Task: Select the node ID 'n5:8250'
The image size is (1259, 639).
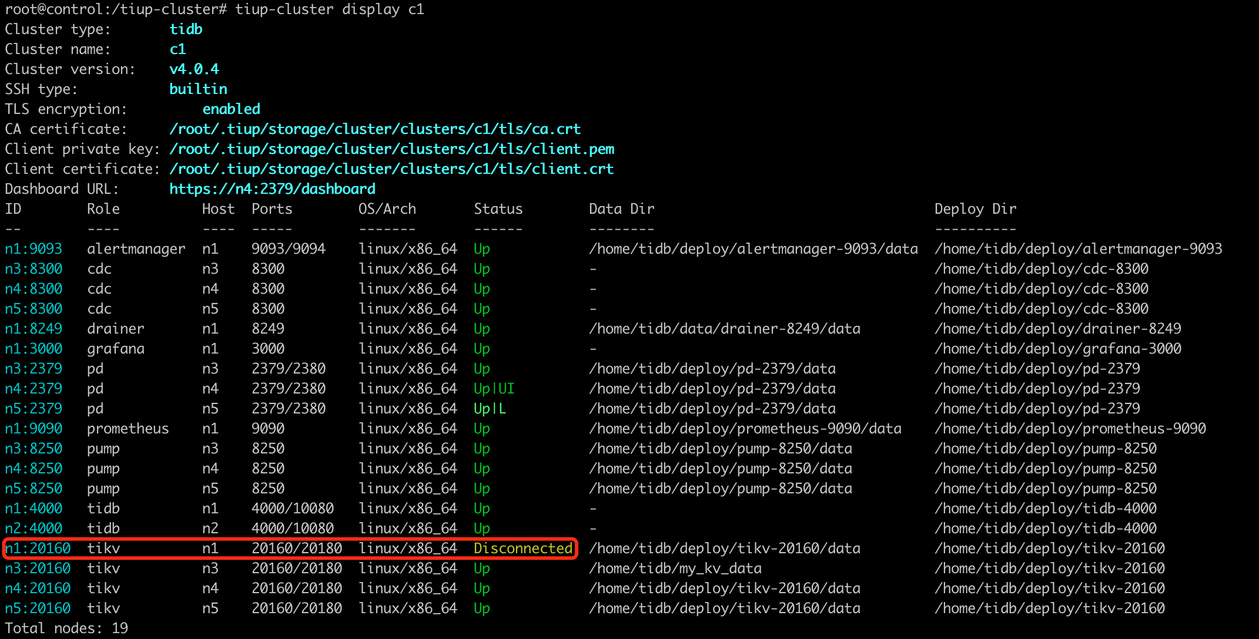Action: coord(34,489)
